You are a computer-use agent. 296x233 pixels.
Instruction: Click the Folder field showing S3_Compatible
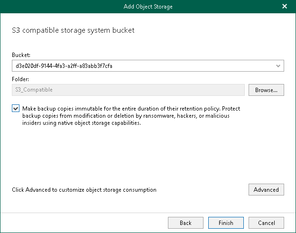(x=34, y=89)
